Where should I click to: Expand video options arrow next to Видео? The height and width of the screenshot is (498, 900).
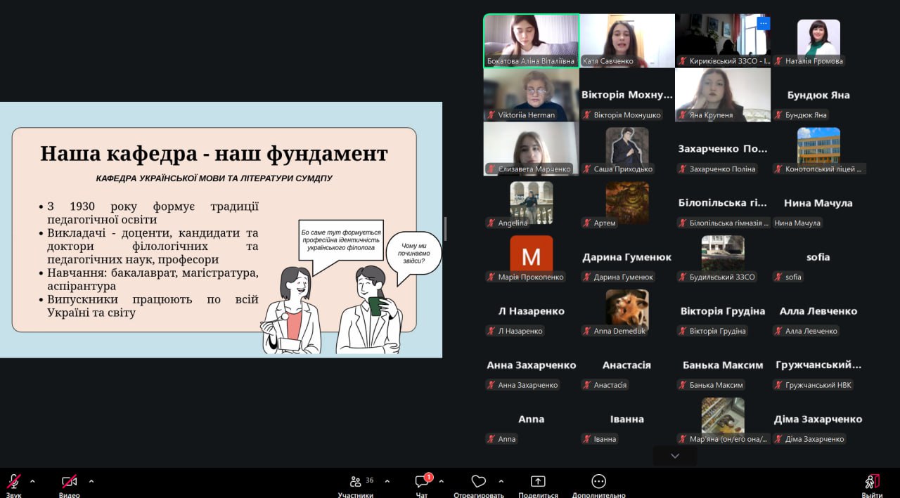click(91, 481)
